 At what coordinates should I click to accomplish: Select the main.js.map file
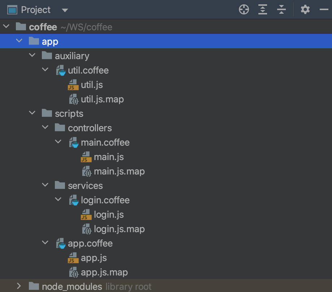pyautogui.click(x=119, y=171)
